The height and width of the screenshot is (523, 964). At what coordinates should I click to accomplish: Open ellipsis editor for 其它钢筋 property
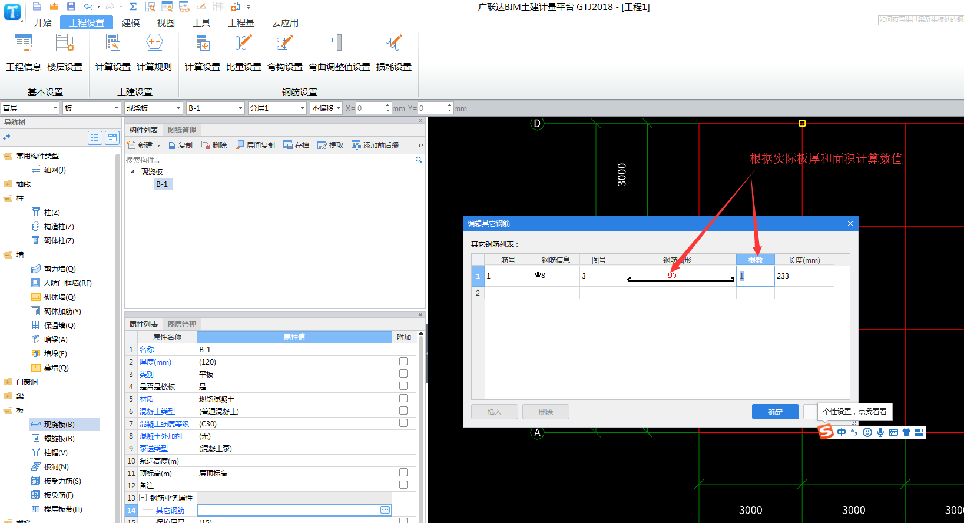(385, 510)
